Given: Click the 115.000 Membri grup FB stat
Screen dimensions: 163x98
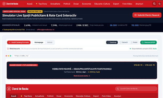Looking at the screenshot, I should 141,25.
